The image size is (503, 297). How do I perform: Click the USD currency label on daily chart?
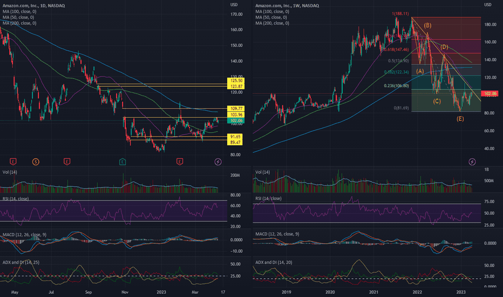pos(234,4)
